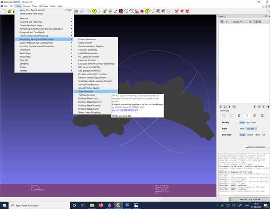Select the green-and-yellow paint bucket tool icon
Image resolution: width=270 pixels, height=209 pixels.
pos(105,11)
